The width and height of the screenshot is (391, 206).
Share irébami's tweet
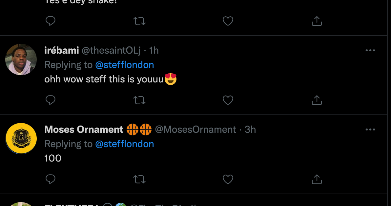click(317, 100)
